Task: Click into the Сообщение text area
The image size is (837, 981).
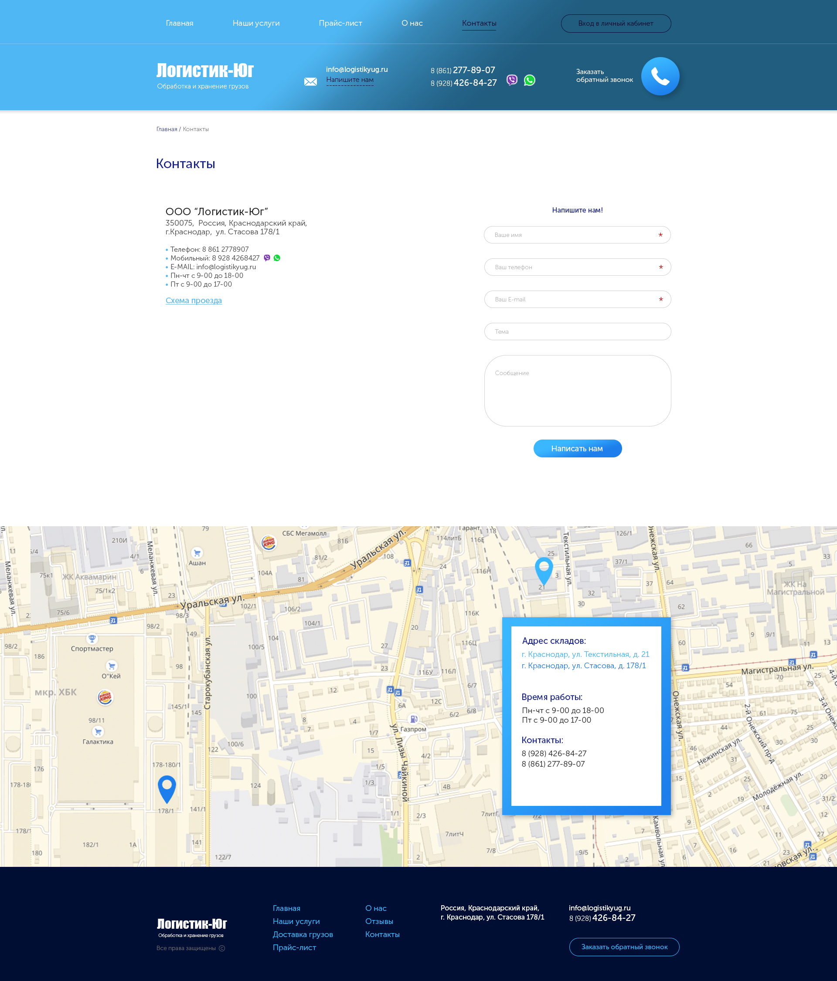Action: click(577, 391)
